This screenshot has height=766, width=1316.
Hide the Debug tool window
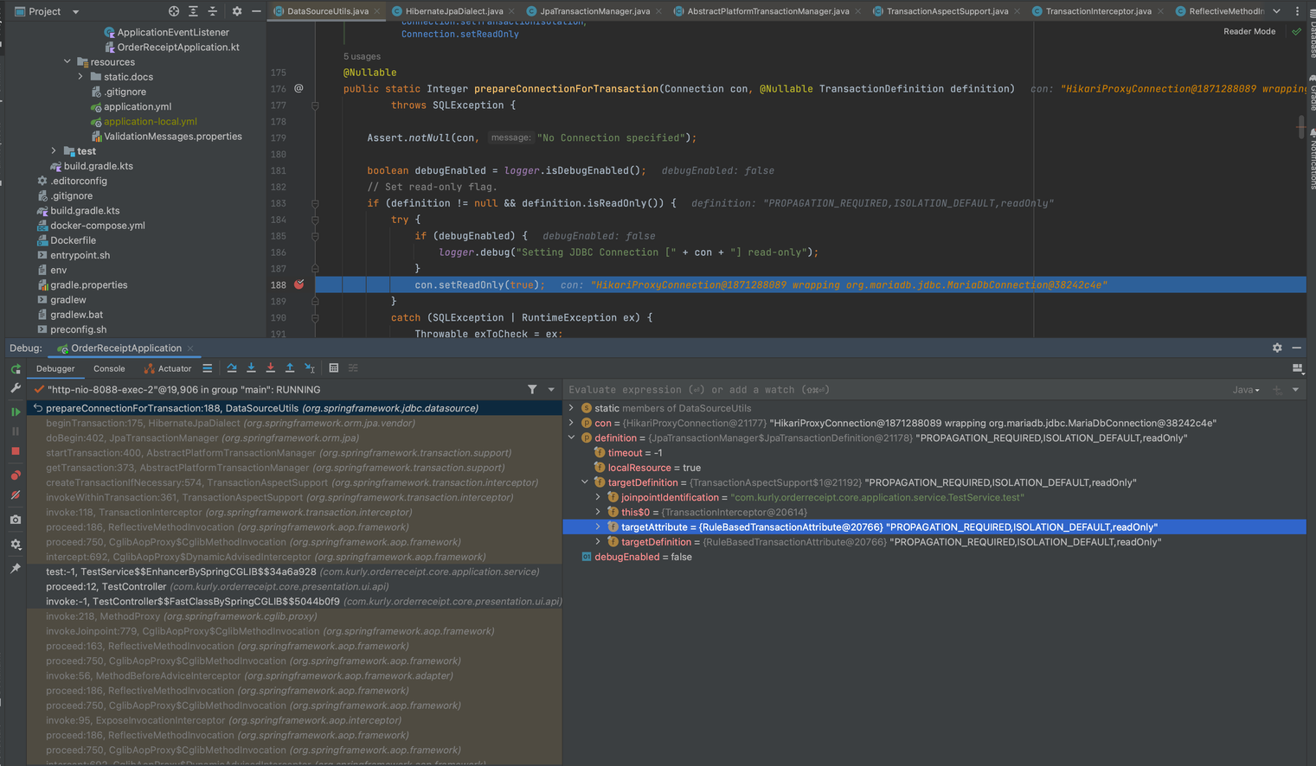click(x=1296, y=348)
